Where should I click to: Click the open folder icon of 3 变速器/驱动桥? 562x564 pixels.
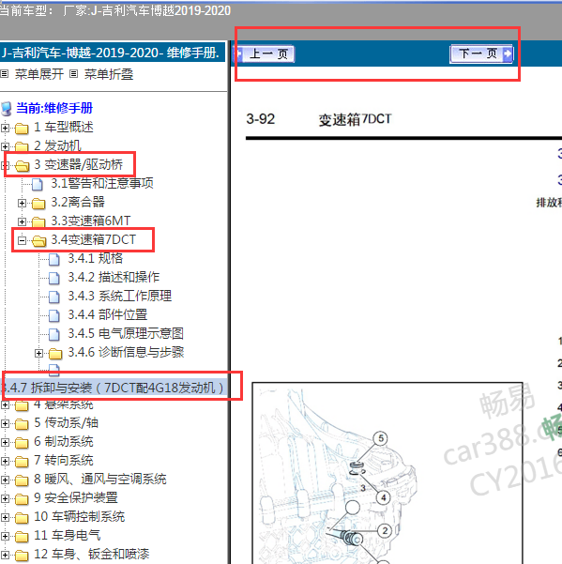click(x=23, y=166)
